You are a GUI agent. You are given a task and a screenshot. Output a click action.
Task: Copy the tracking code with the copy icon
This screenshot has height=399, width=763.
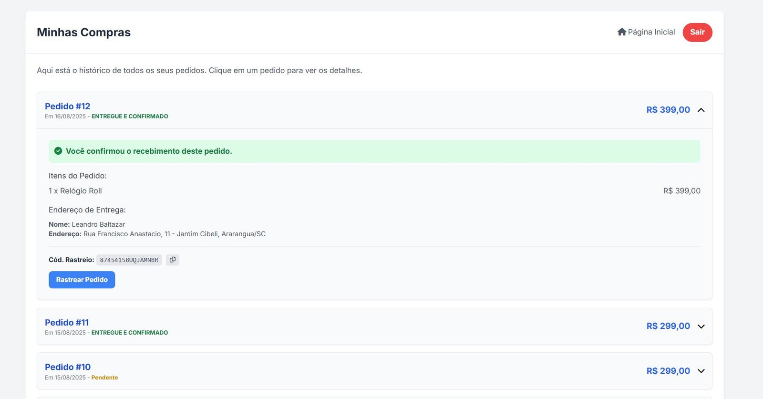tap(173, 260)
